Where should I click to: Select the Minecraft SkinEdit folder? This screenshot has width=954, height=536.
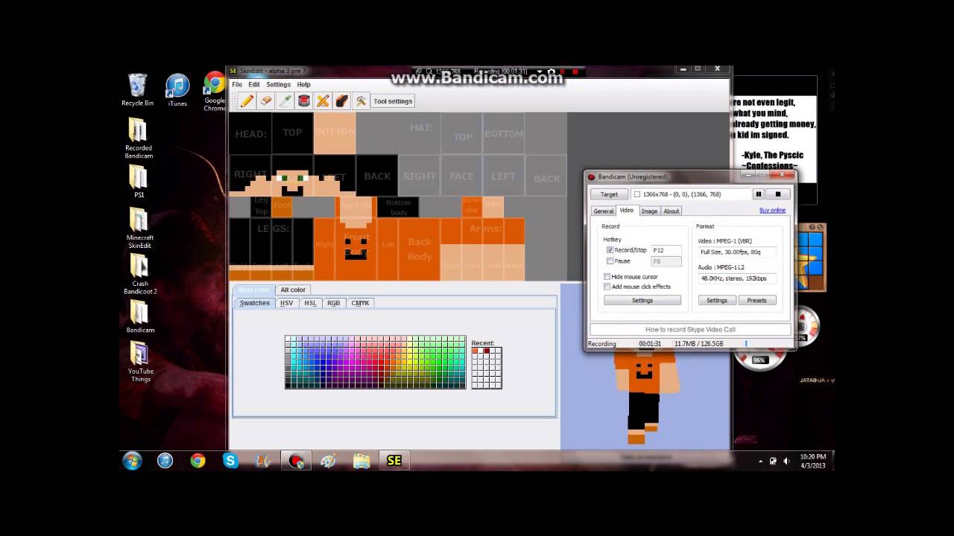point(139,228)
